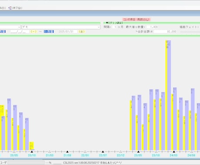Click the ユーザ status bar field
200x165 pixels.
[x=26, y=163]
